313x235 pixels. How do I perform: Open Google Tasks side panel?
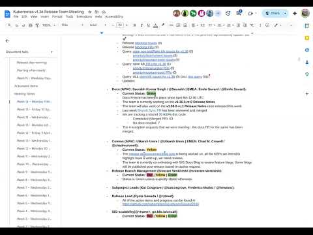tap(307, 50)
